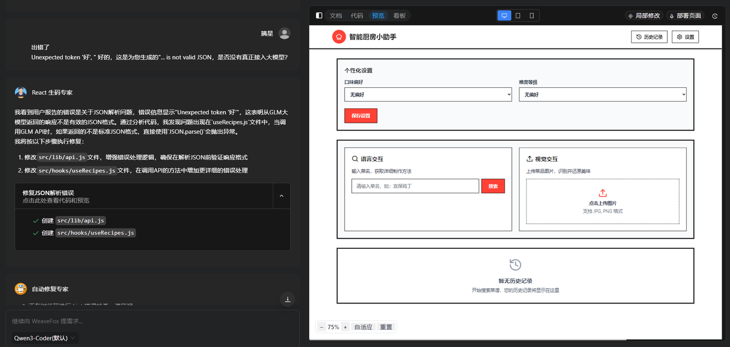Click the 保存设置 button
Image resolution: width=730 pixels, height=347 pixels.
pos(360,116)
